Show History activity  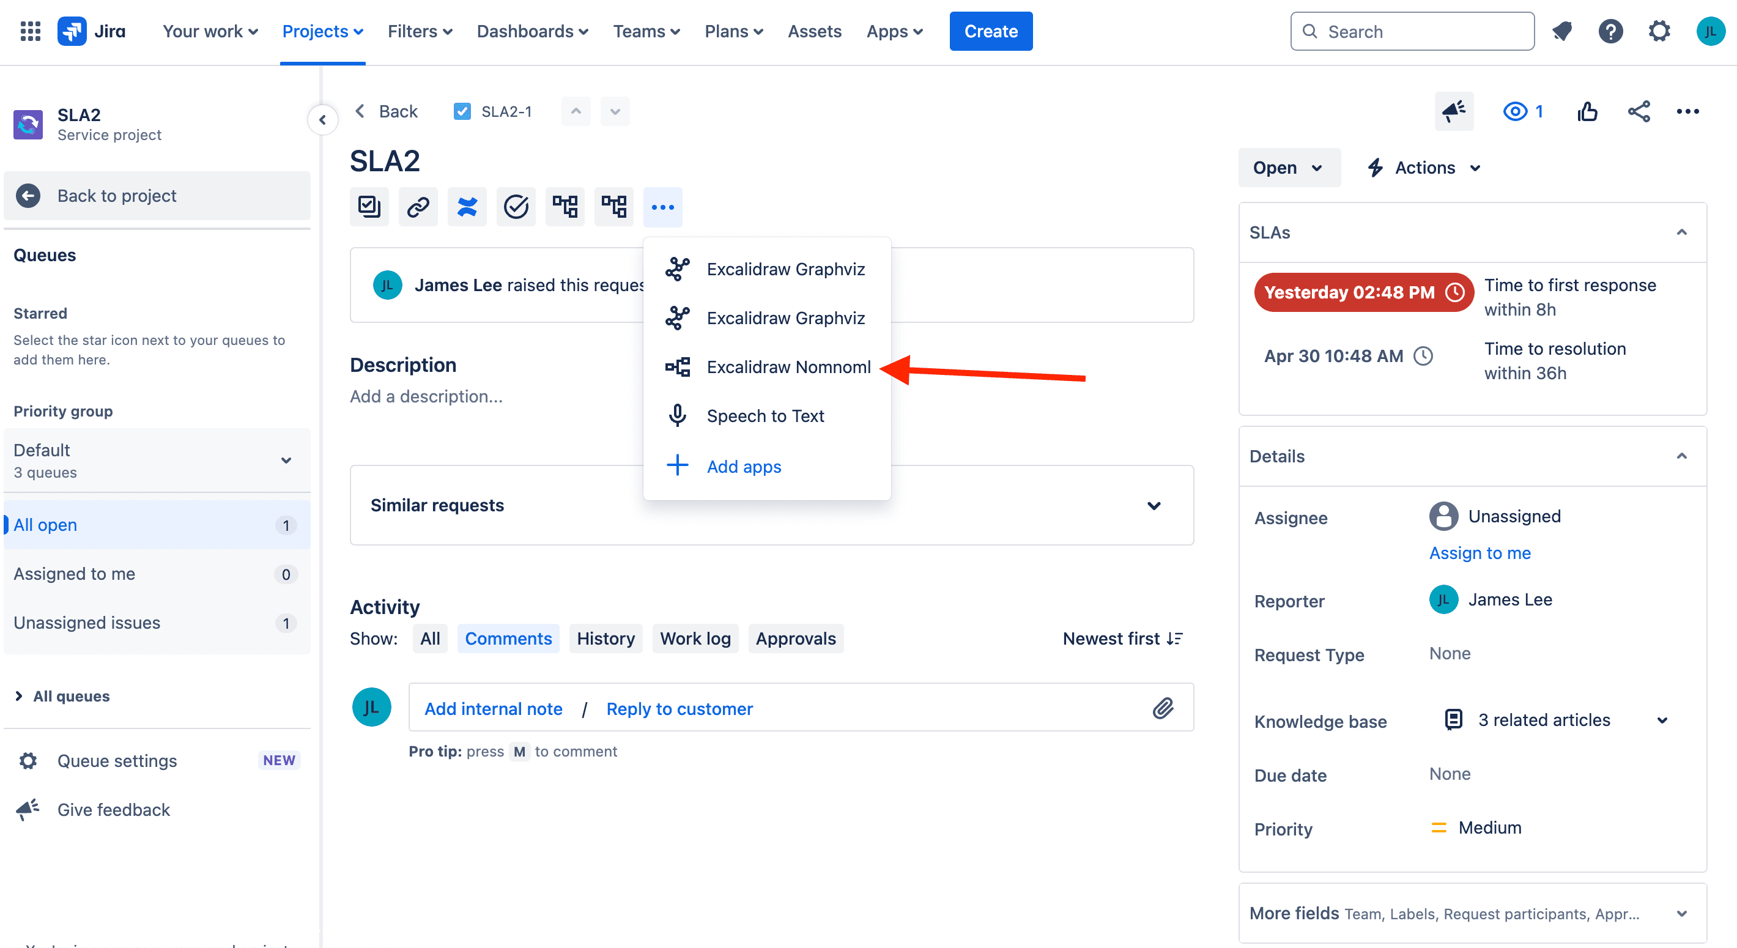606,639
